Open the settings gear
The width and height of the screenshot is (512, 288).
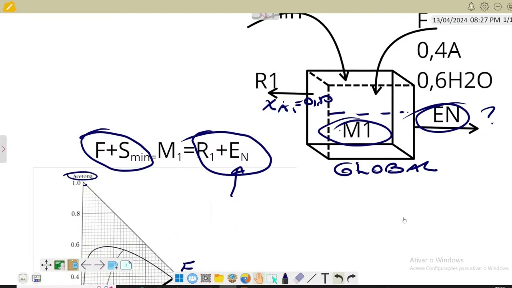point(484,7)
